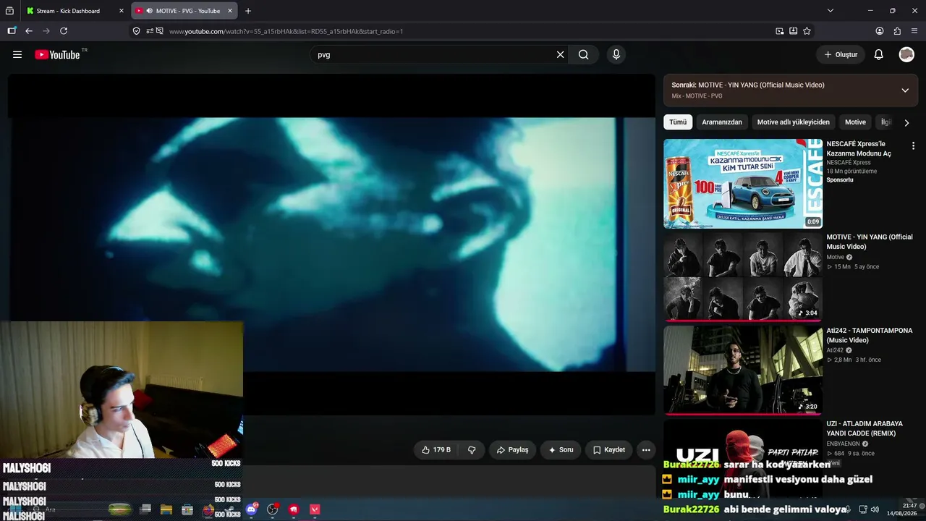Select the Tümü filter chip
926x521 pixels.
[x=678, y=122]
